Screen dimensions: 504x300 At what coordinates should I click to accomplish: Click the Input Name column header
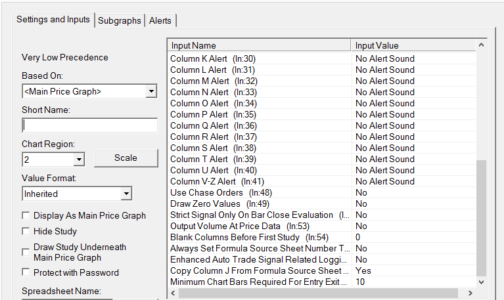point(260,45)
